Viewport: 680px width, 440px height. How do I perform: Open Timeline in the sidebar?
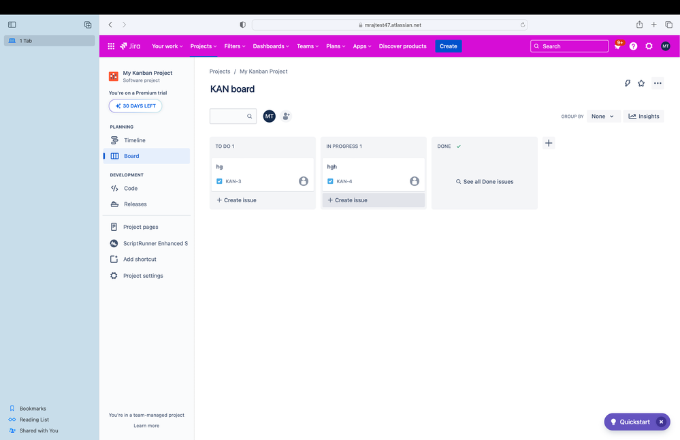146,140
